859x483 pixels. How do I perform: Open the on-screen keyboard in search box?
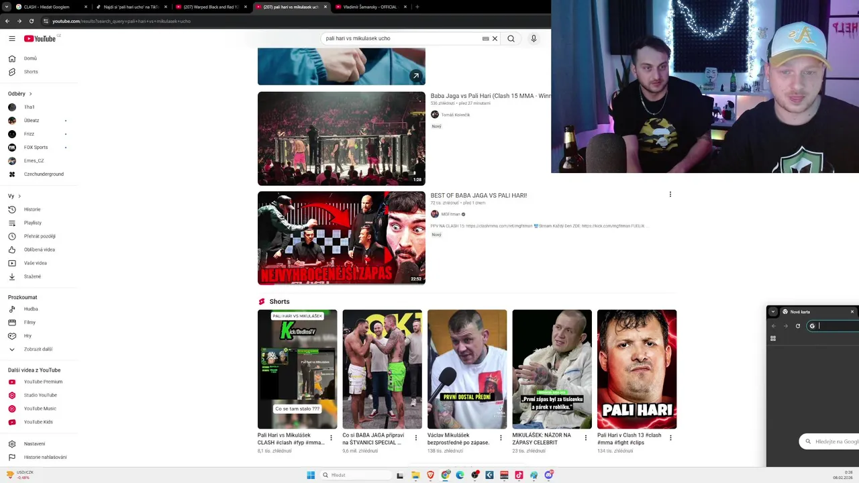(485, 38)
